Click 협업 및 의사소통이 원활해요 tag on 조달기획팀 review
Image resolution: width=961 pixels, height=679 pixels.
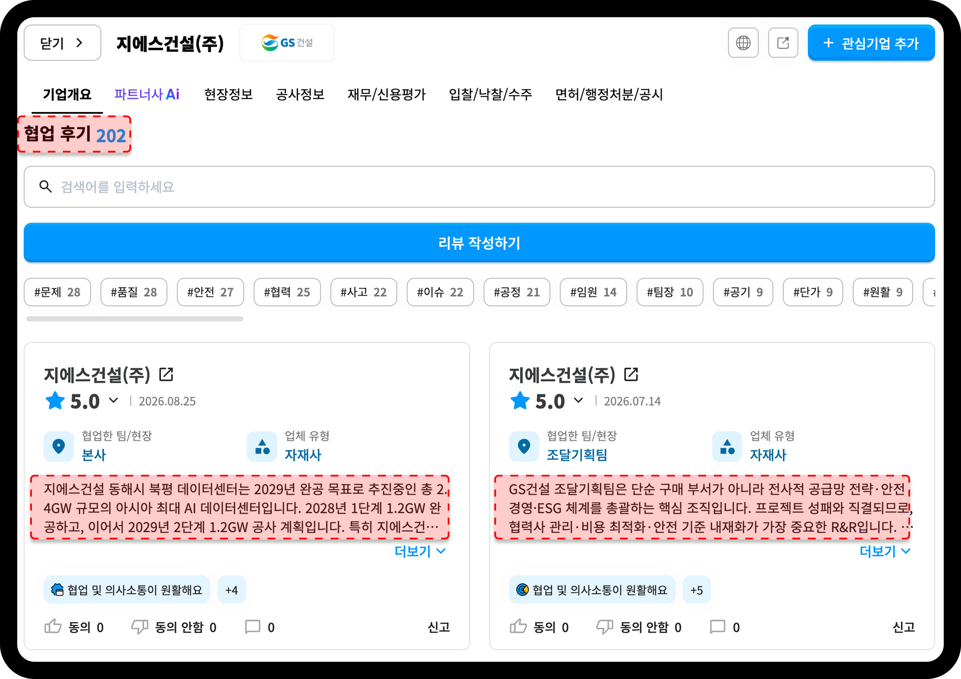click(592, 590)
